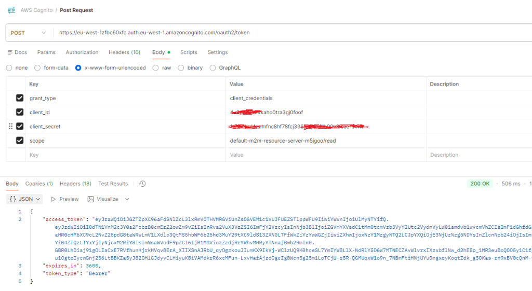Image resolution: width=532 pixels, height=291 pixels.
Task: Click the Visualize image icon
Action: (91, 199)
